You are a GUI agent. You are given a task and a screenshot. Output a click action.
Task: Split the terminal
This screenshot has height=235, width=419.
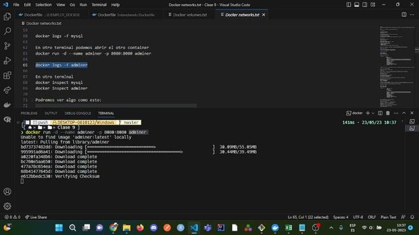[x=380, y=113]
